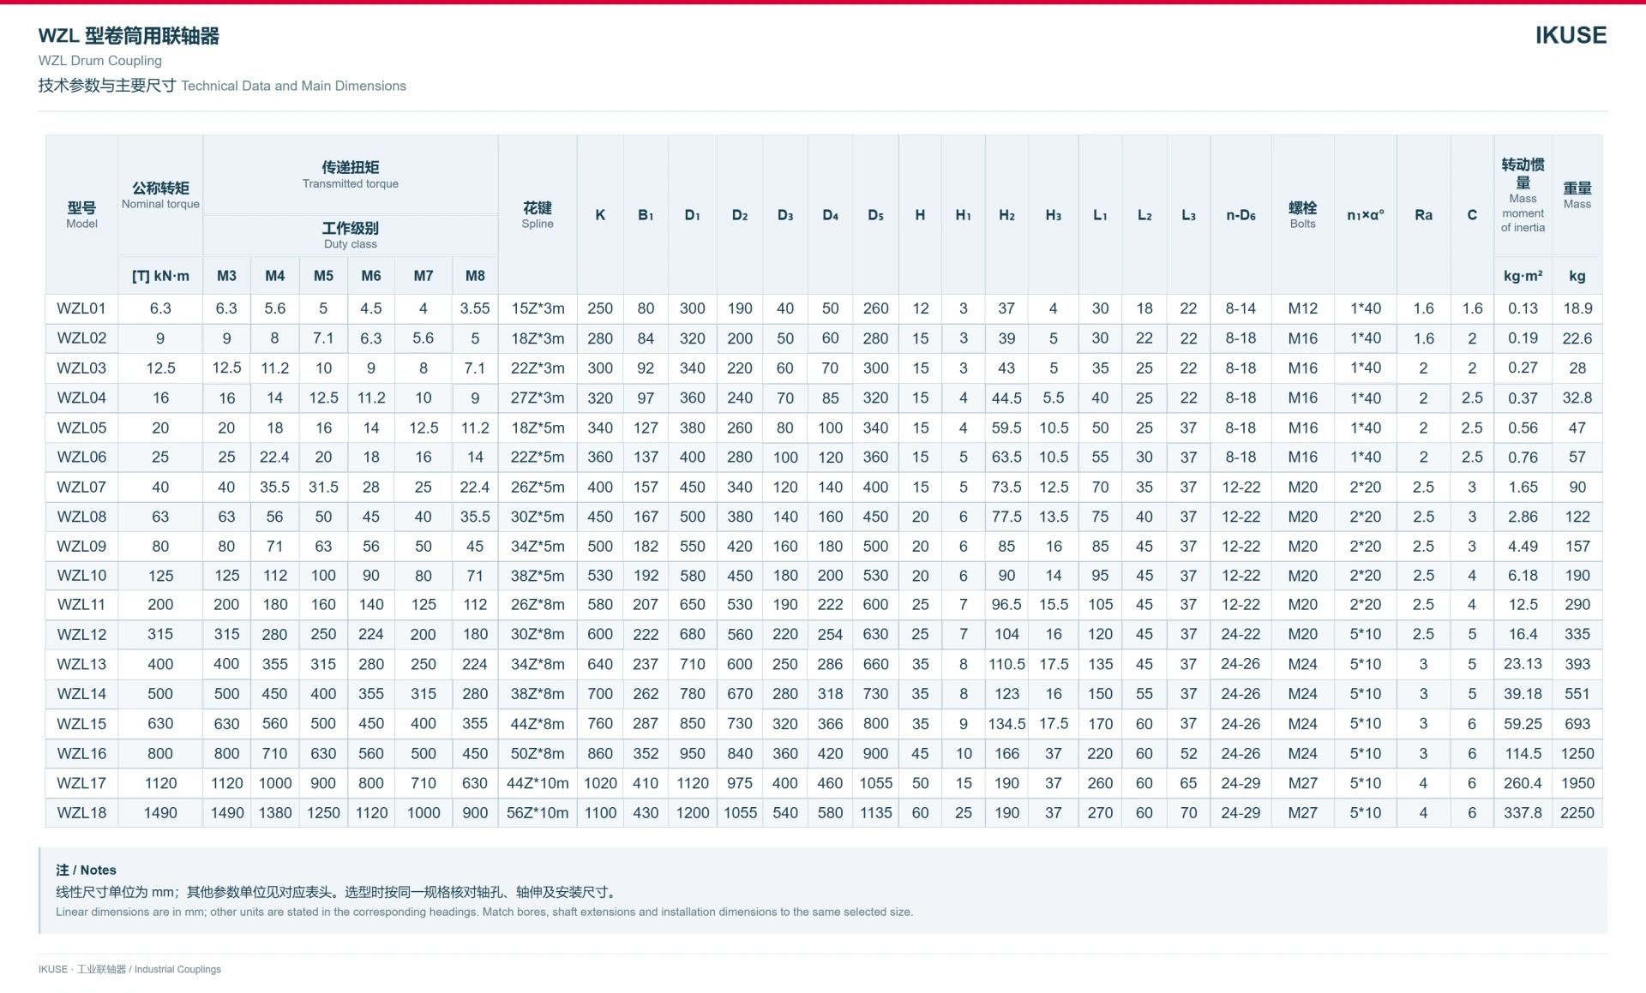Select the WZL07 model cell
1646x993 pixels.
click(81, 487)
